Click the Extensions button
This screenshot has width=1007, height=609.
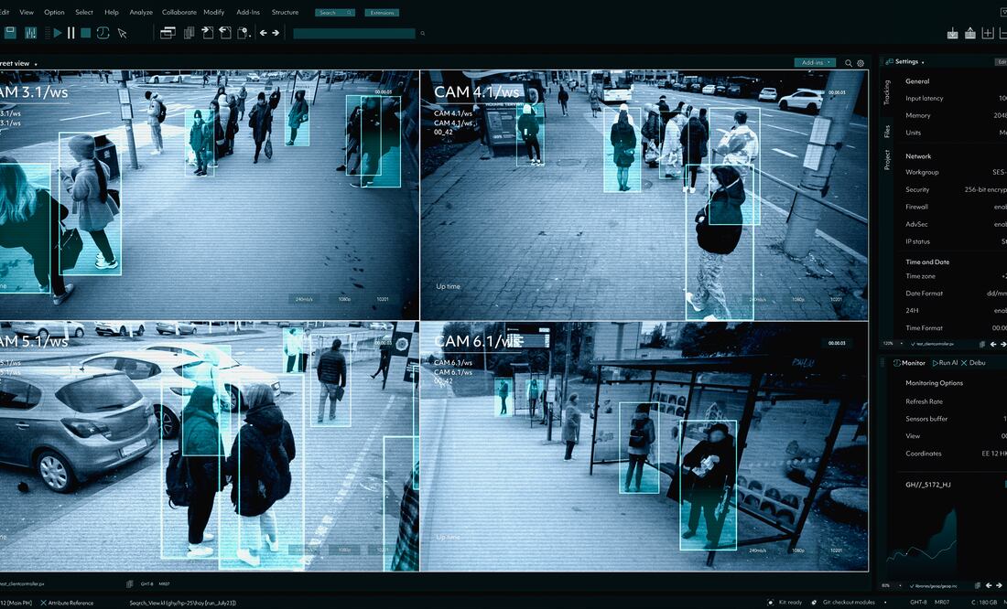pyautogui.click(x=381, y=13)
